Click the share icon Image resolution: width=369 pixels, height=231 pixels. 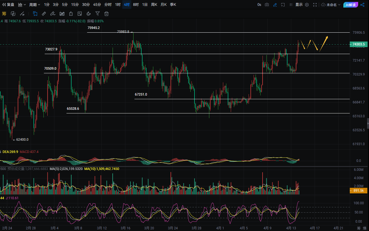point(362,5)
